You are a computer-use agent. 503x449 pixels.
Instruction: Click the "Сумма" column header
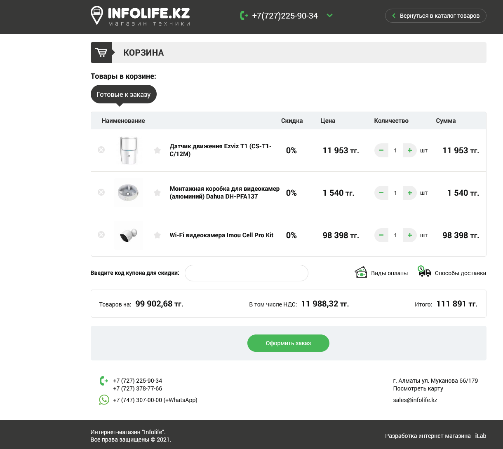click(x=446, y=121)
